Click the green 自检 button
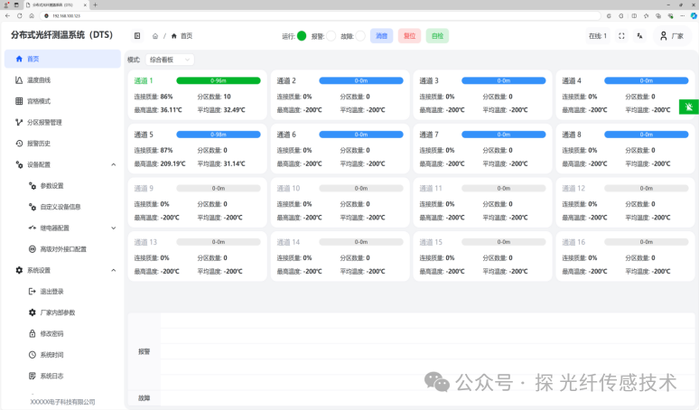Viewport: 699px width, 410px height. coord(437,36)
